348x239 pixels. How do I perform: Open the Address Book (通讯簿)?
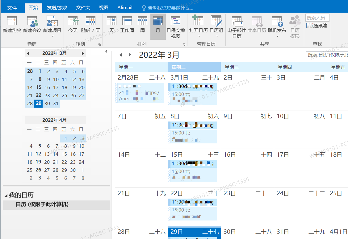coord(317,26)
